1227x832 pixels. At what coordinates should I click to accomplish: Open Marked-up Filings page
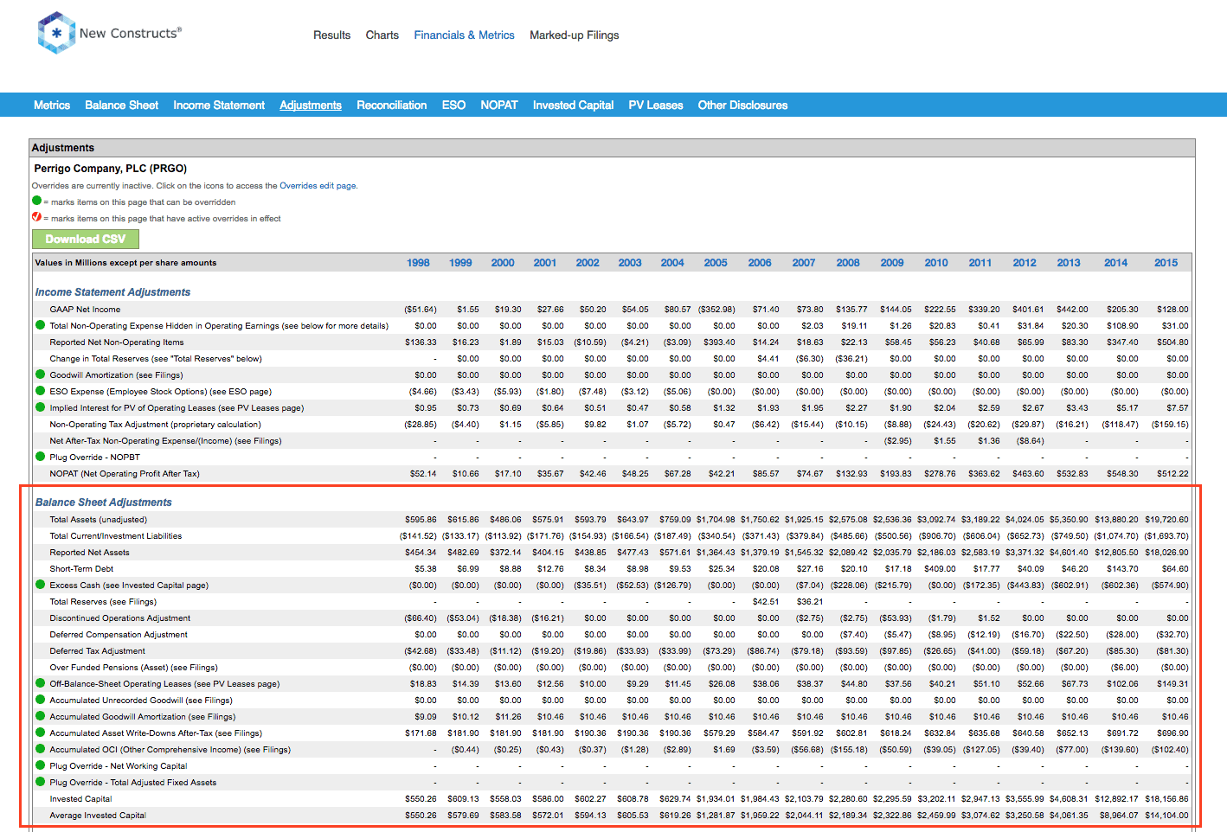coord(575,35)
